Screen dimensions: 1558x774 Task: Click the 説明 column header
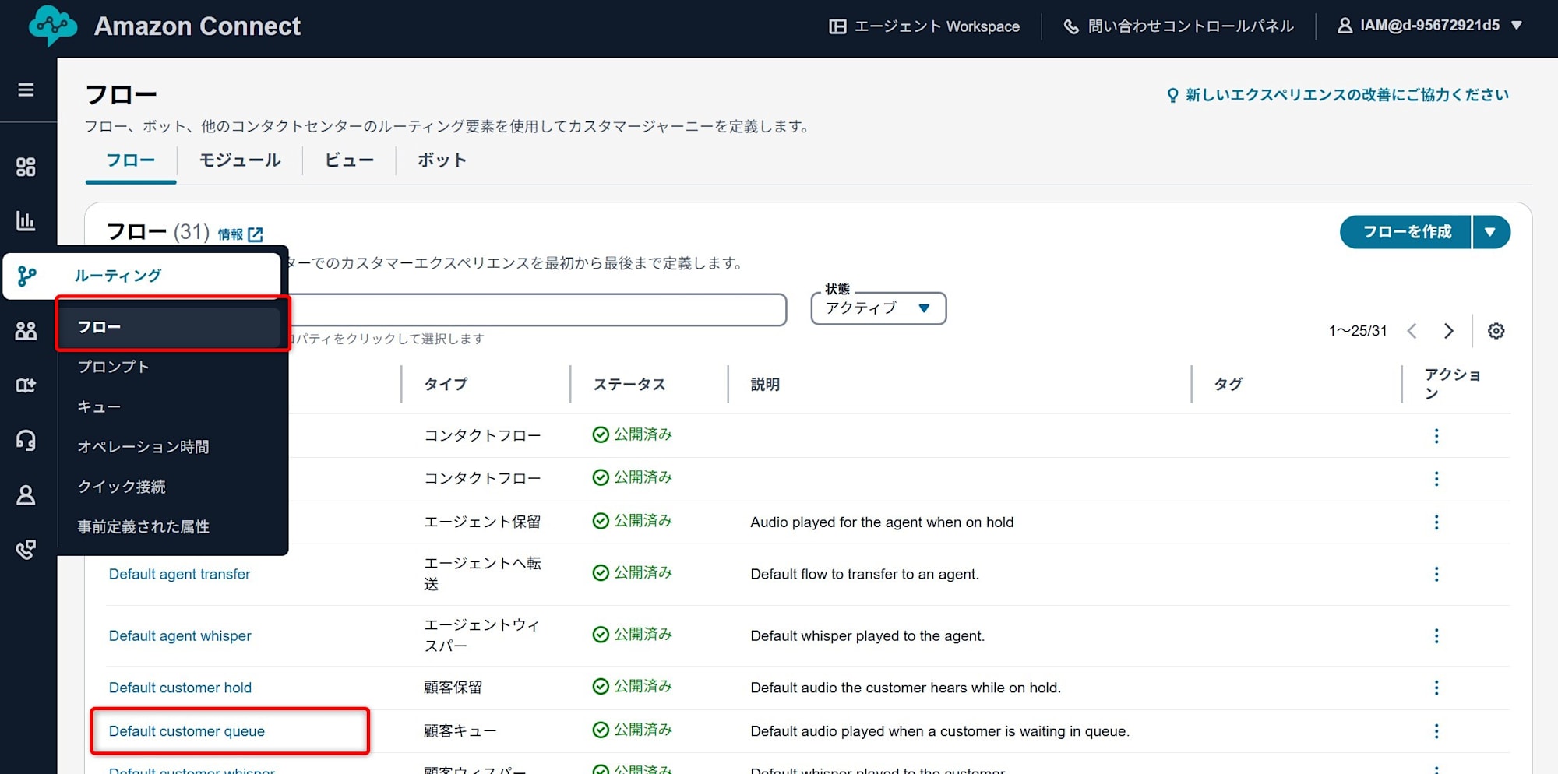point(765,385)
